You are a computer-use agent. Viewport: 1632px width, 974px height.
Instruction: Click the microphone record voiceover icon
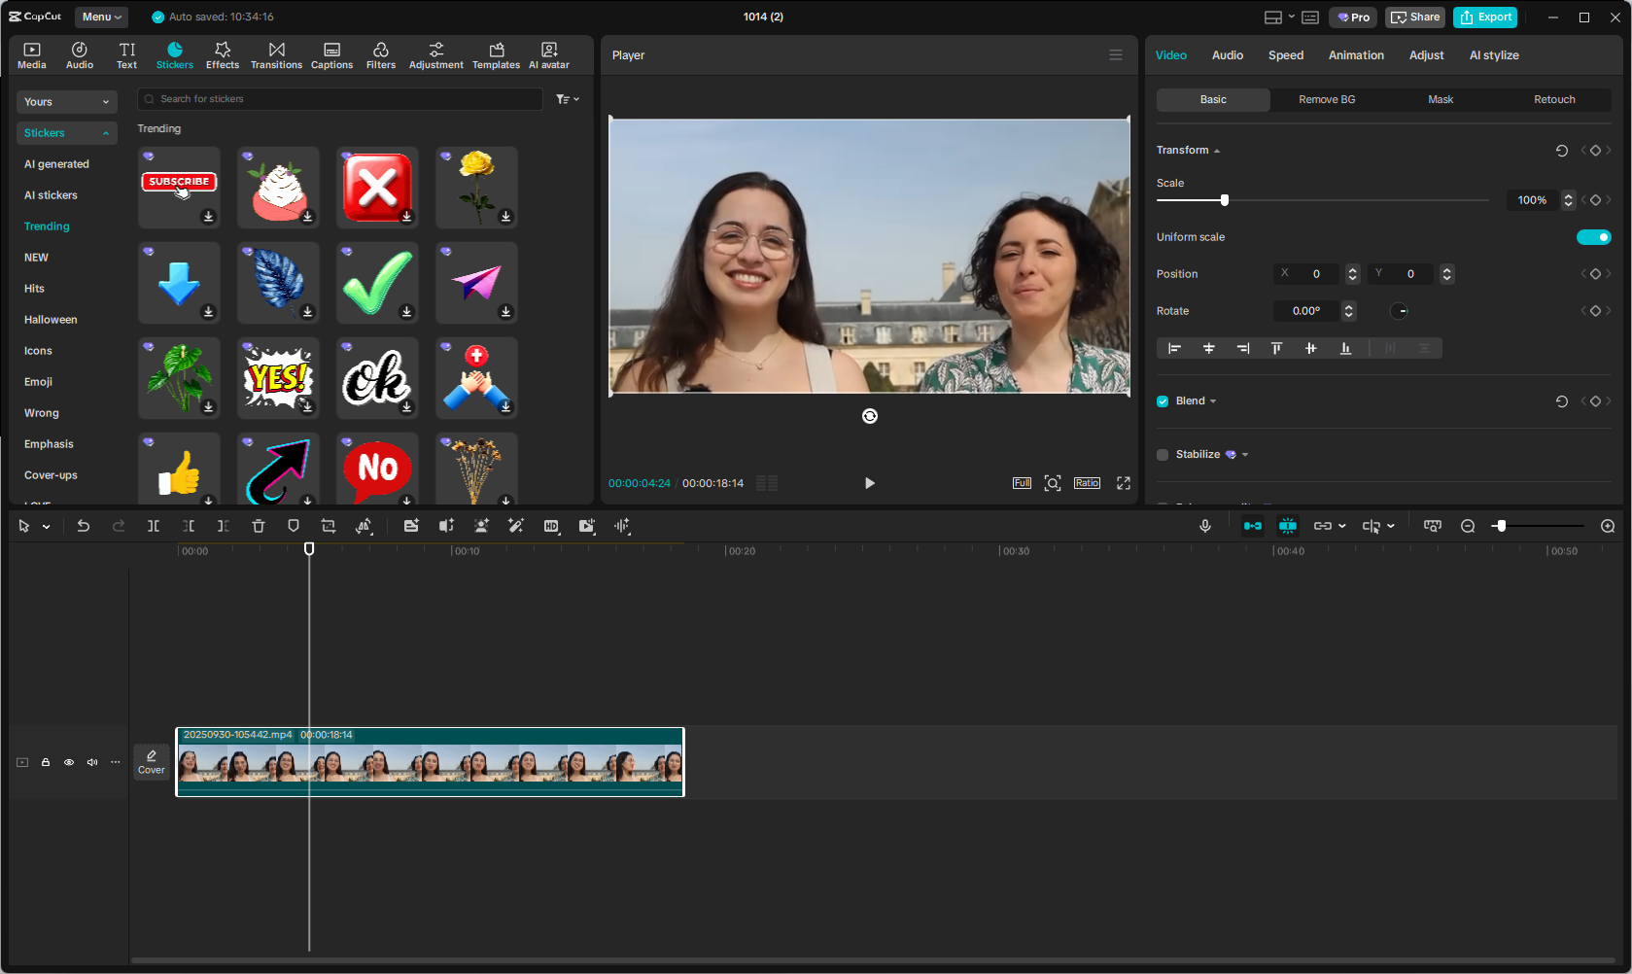(1205, 526)
